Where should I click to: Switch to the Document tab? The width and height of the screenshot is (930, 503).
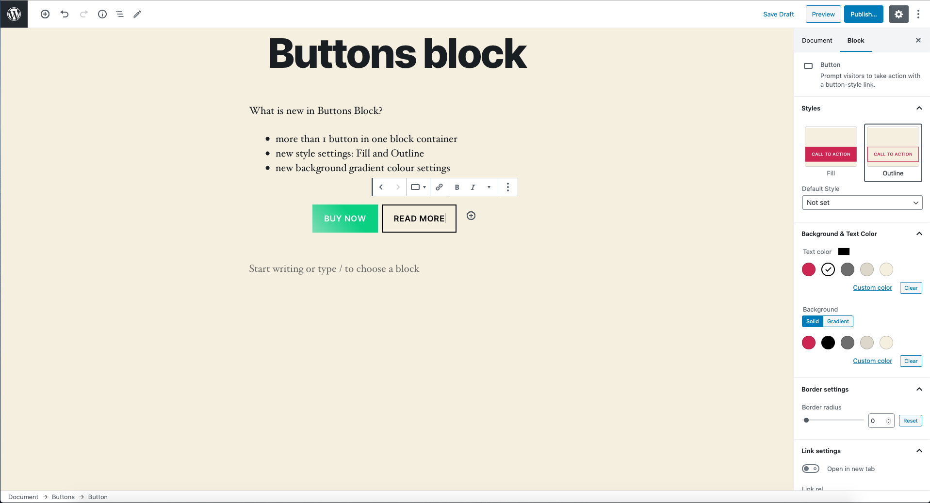[817, 40]
